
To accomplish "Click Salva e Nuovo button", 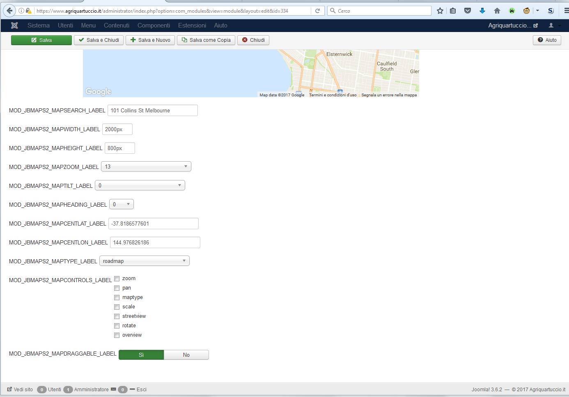I will click(150, 40).
